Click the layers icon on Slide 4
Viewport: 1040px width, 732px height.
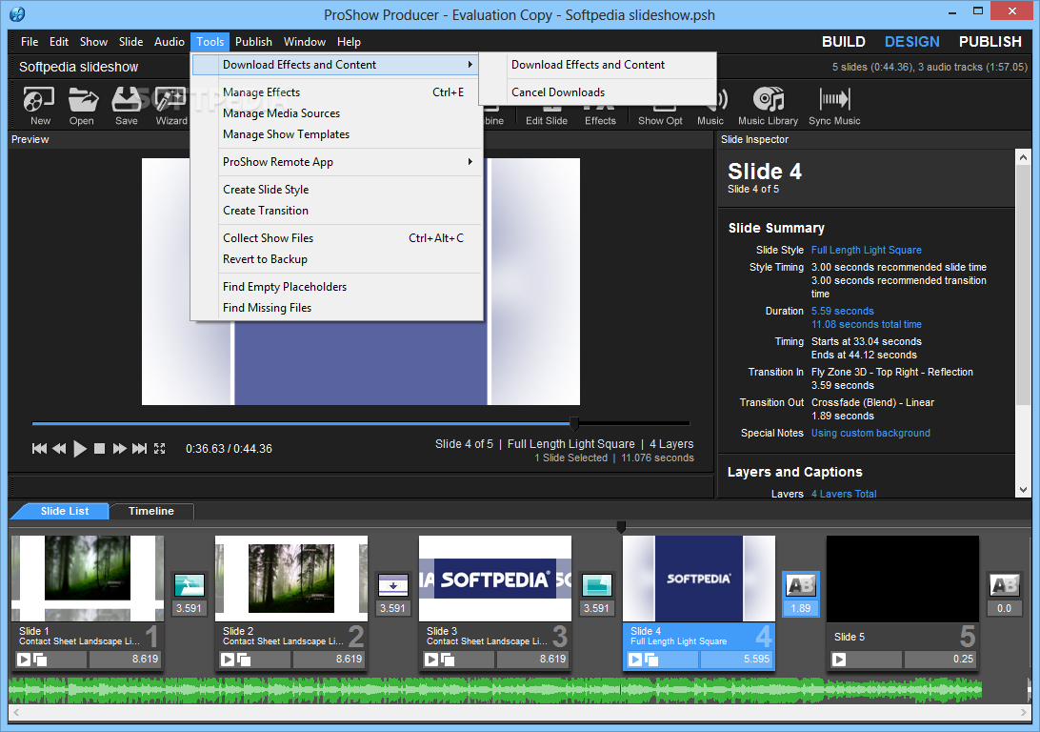tap(651, 659)
